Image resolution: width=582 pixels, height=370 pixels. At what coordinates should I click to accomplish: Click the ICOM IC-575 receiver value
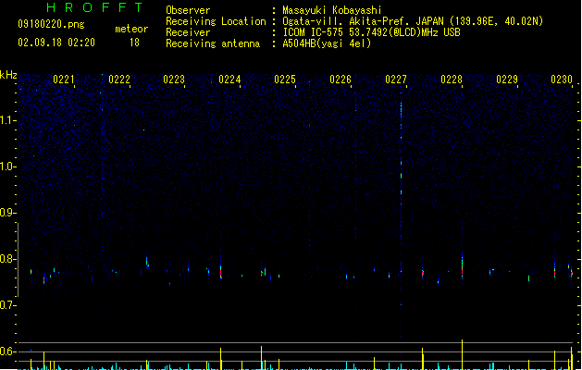click(372, 32)
